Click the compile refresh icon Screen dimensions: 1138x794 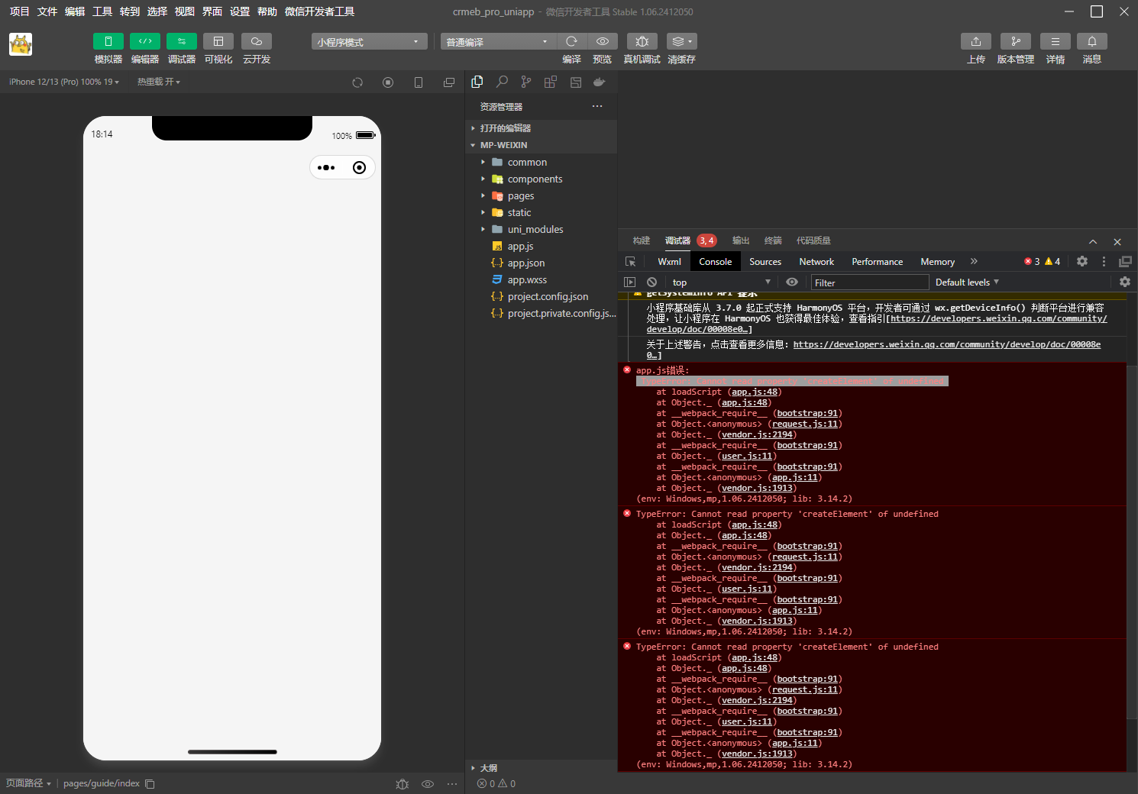571,41
